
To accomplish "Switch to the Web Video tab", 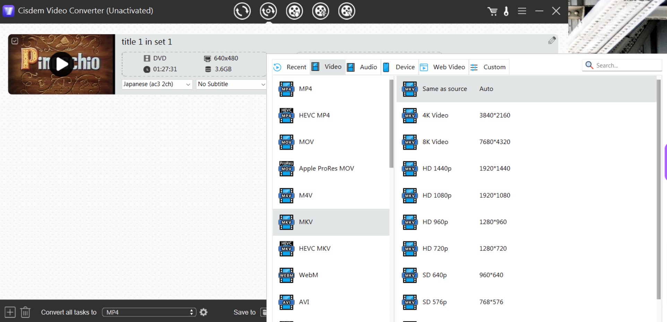I will pyautogui.click(x=443, y=67).
